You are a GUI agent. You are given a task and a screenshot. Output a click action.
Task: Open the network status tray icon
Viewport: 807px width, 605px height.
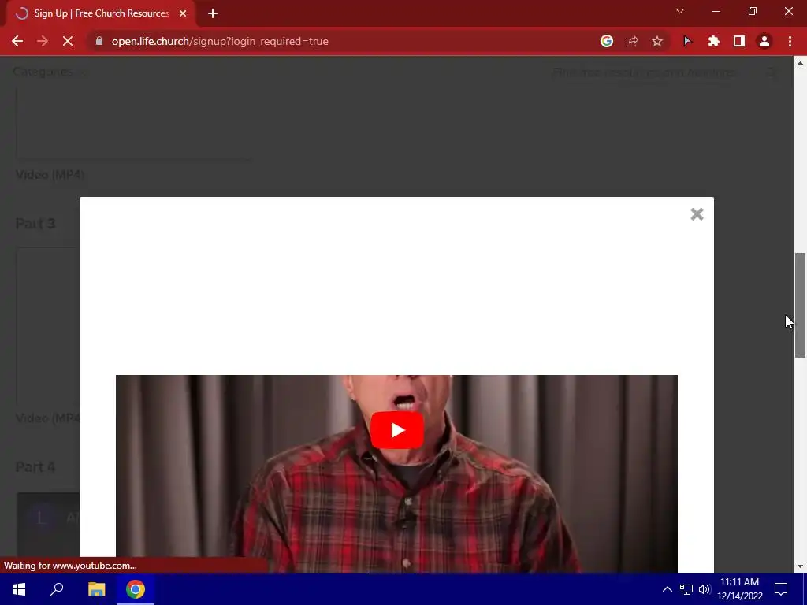tap(686, 589)
